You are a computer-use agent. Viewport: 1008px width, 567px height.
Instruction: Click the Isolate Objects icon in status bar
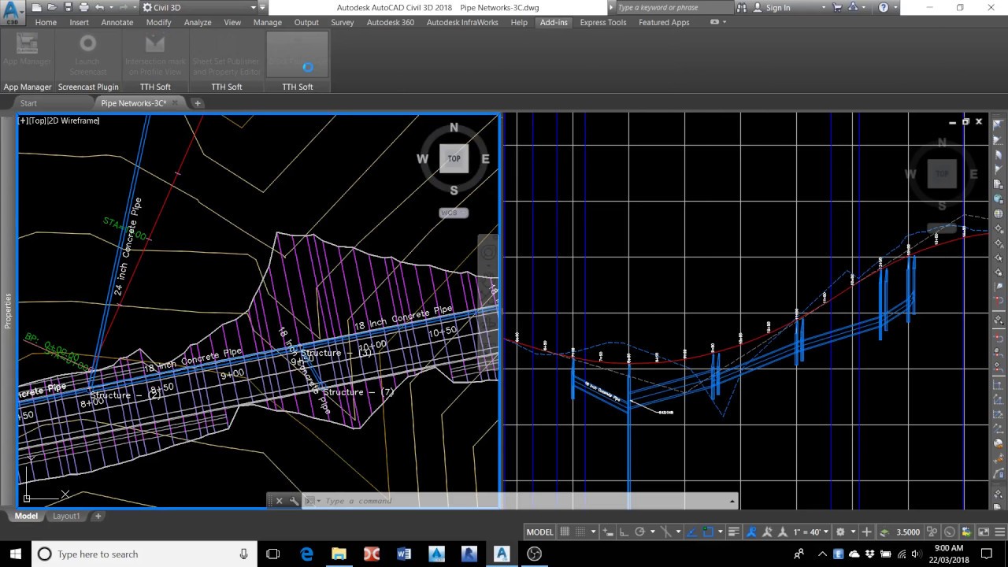pyautogui.click(x=931, y=532)
